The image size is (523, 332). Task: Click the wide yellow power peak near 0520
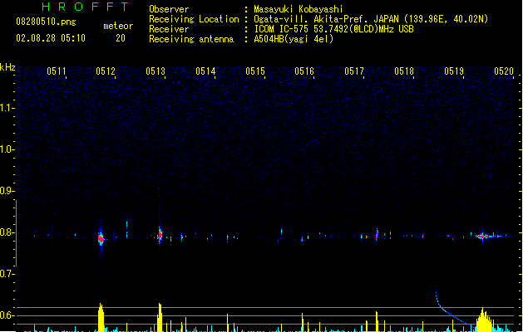[483, 320]
